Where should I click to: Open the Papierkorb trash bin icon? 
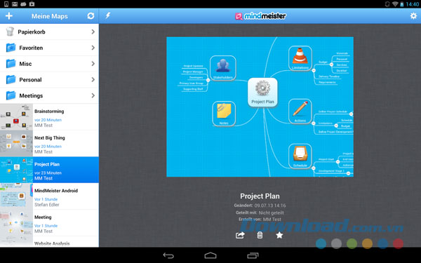[10, 32]
